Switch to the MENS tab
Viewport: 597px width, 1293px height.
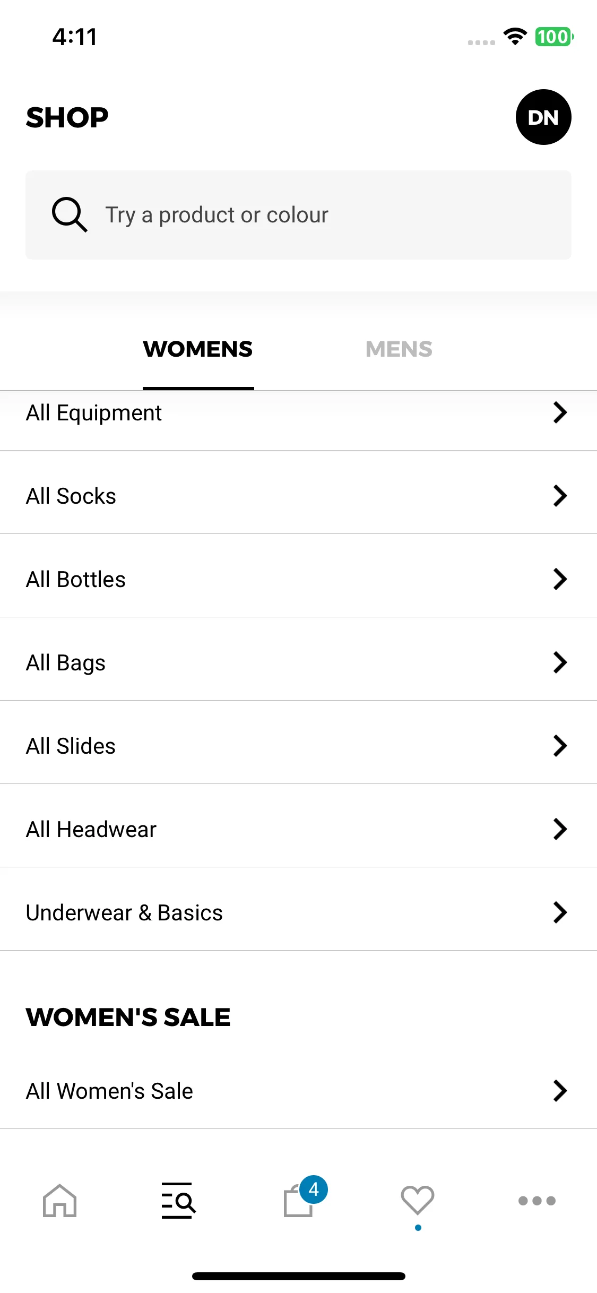click(x=399, y=349)
